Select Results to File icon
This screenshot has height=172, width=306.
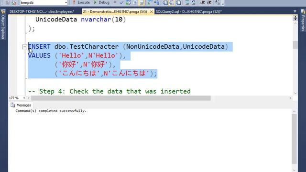178,2
